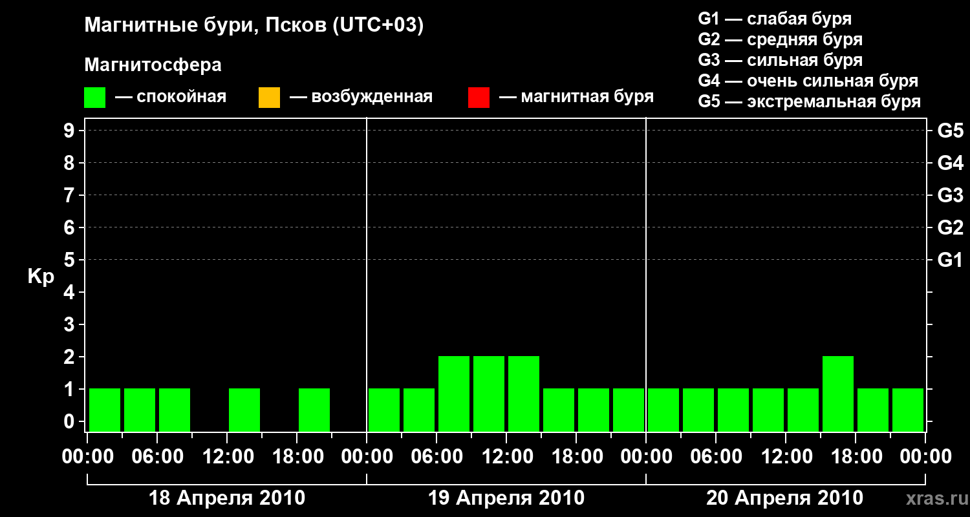Click the 18:00 time label for 19 April
The height and width of the screenshot is (517, 970).
click(576, 457)
